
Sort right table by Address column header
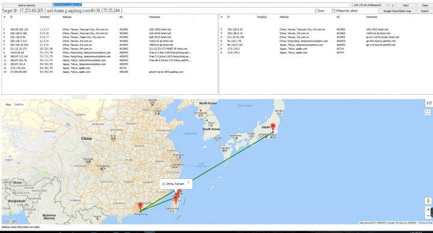click(x=284, y=17)
